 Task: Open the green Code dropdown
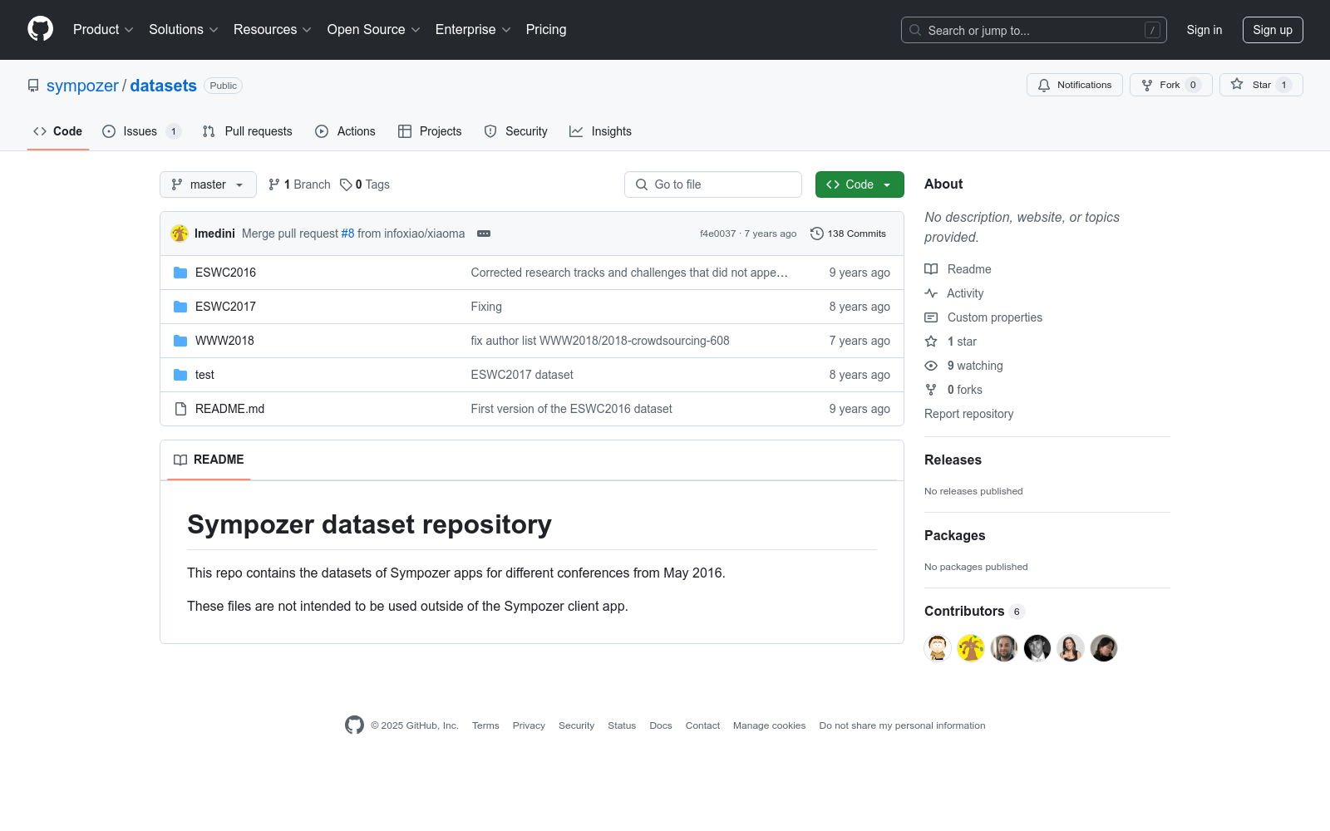(860, 184)
